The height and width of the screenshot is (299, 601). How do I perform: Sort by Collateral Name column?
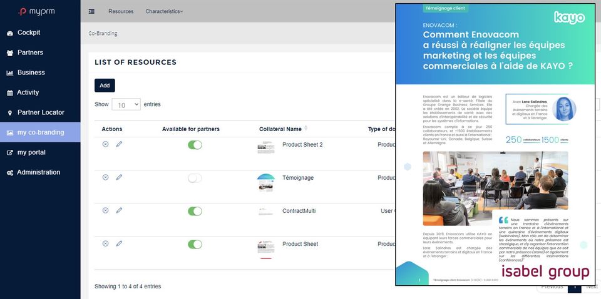pyautogui.click(x=283, y=129)
